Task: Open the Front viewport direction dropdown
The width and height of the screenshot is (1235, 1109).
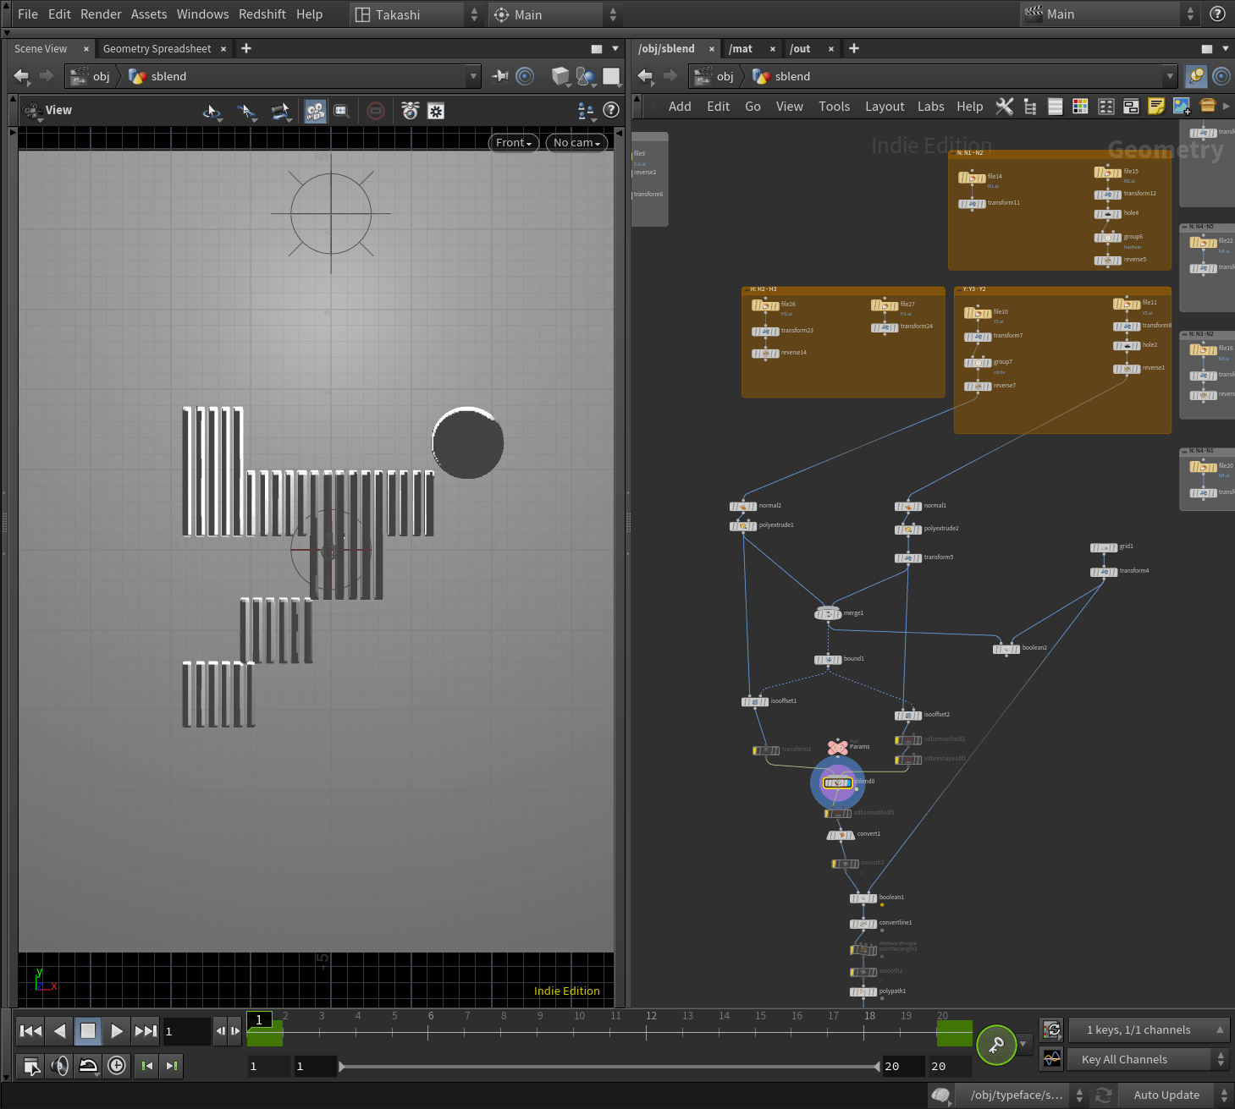Action: 514,143
